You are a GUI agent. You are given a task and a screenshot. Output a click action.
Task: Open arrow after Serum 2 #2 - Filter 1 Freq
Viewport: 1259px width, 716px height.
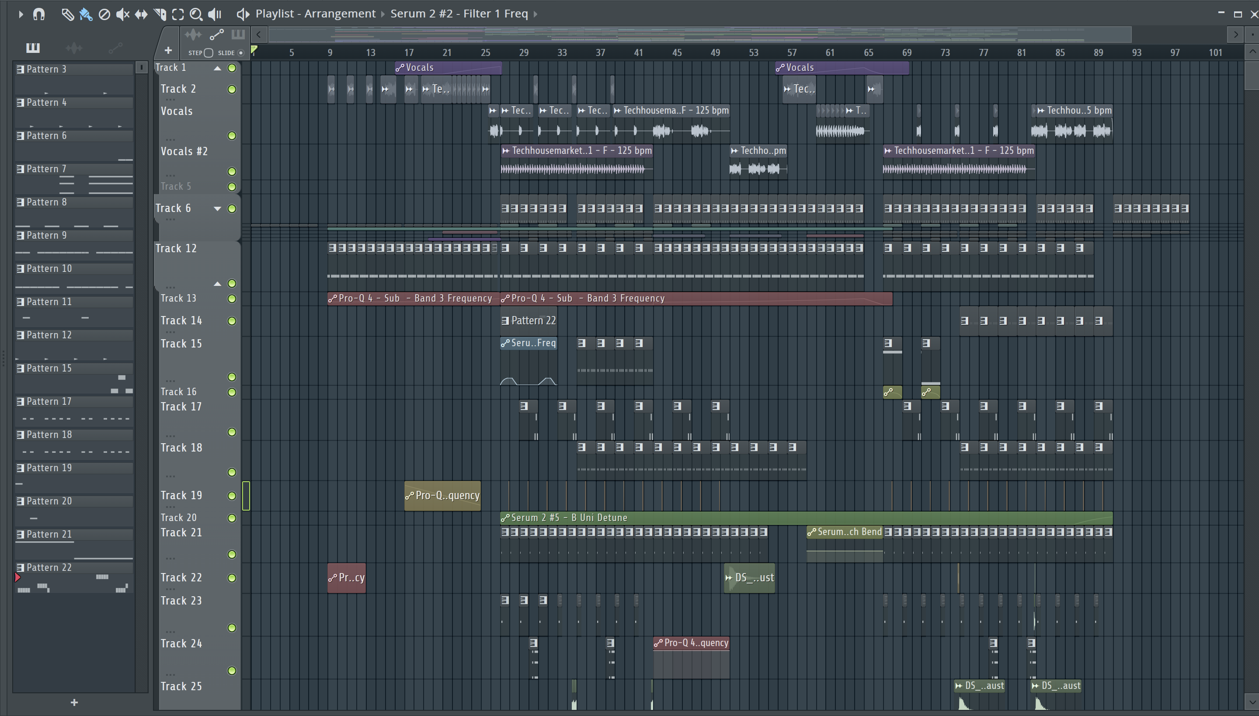click(535, 14)
